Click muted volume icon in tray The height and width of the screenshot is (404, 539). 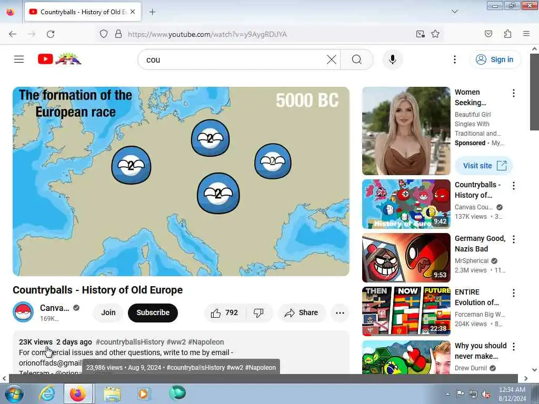pyautogui.click(x=486, y=395)
